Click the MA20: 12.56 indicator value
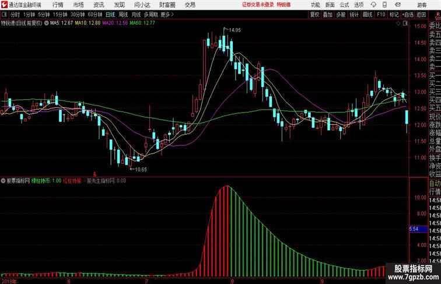This screenshot has width=441, height=284. point(115,23)
